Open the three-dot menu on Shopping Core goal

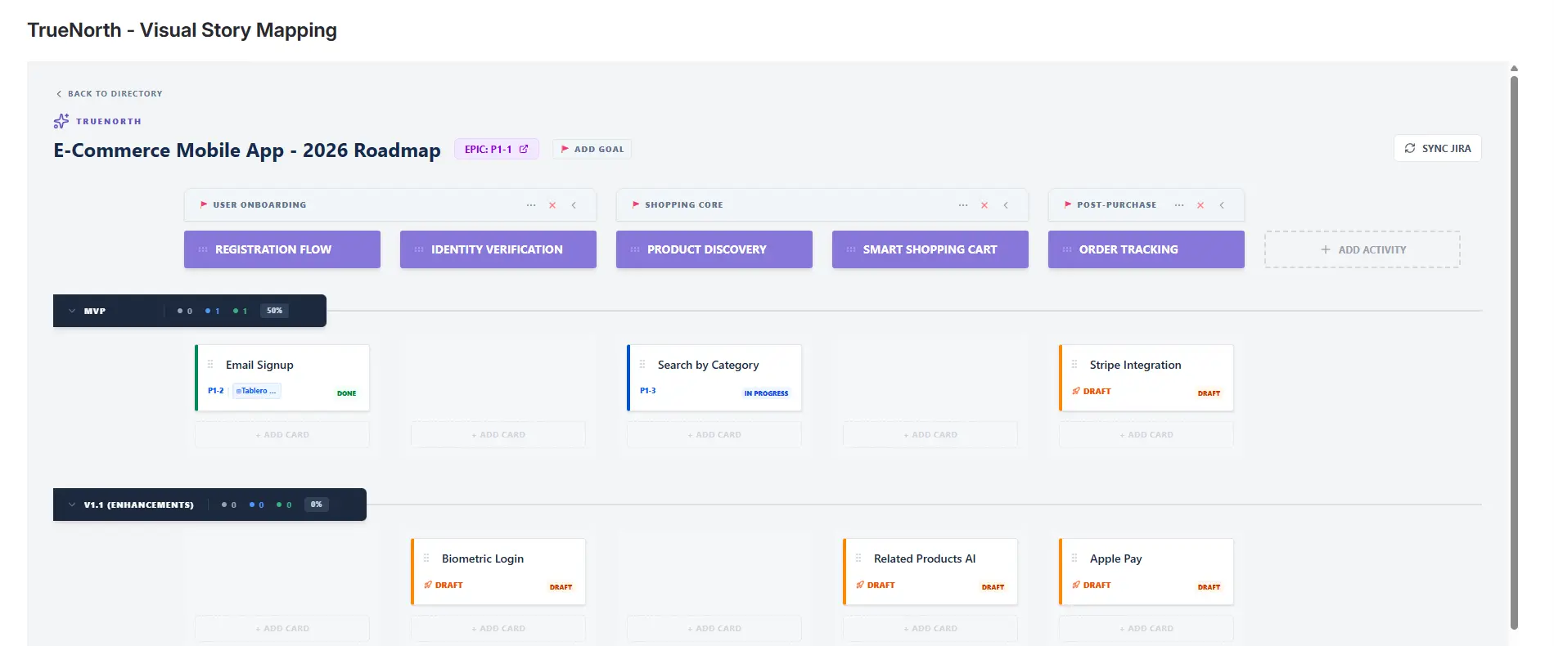963,205
